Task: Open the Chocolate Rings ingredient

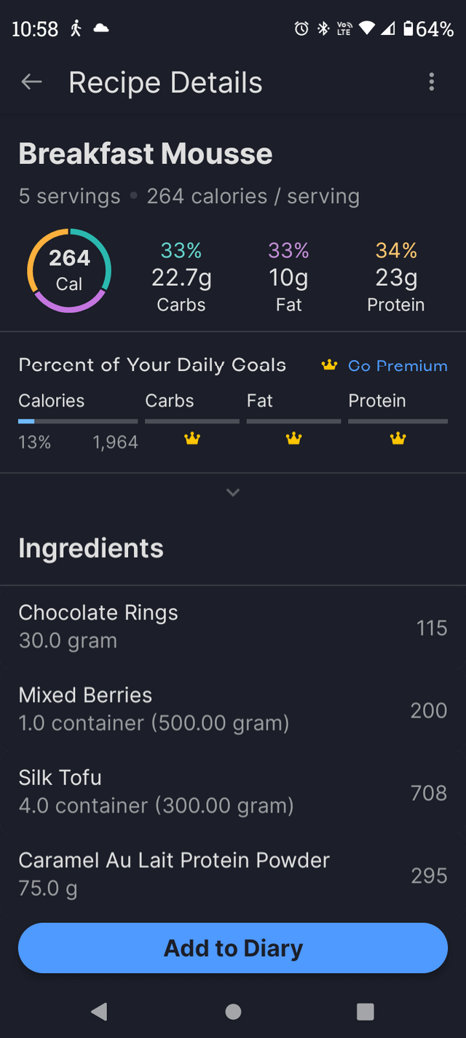Action: [233, 627]
